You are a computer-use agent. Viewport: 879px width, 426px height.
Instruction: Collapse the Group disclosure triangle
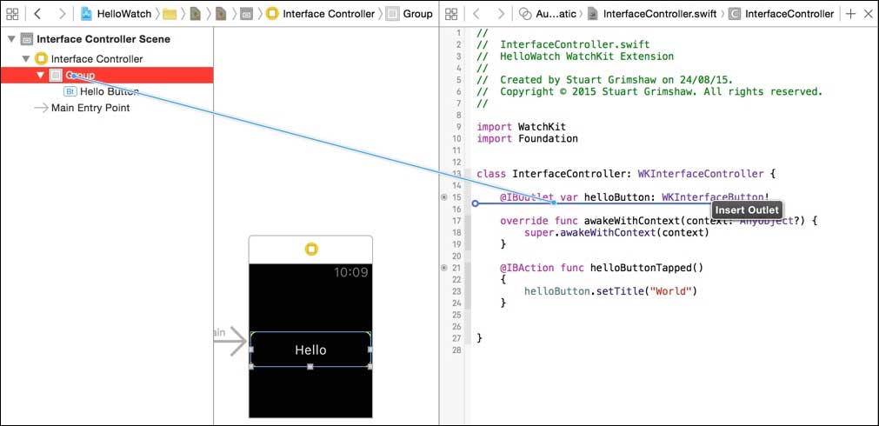[x=39, y=76]
